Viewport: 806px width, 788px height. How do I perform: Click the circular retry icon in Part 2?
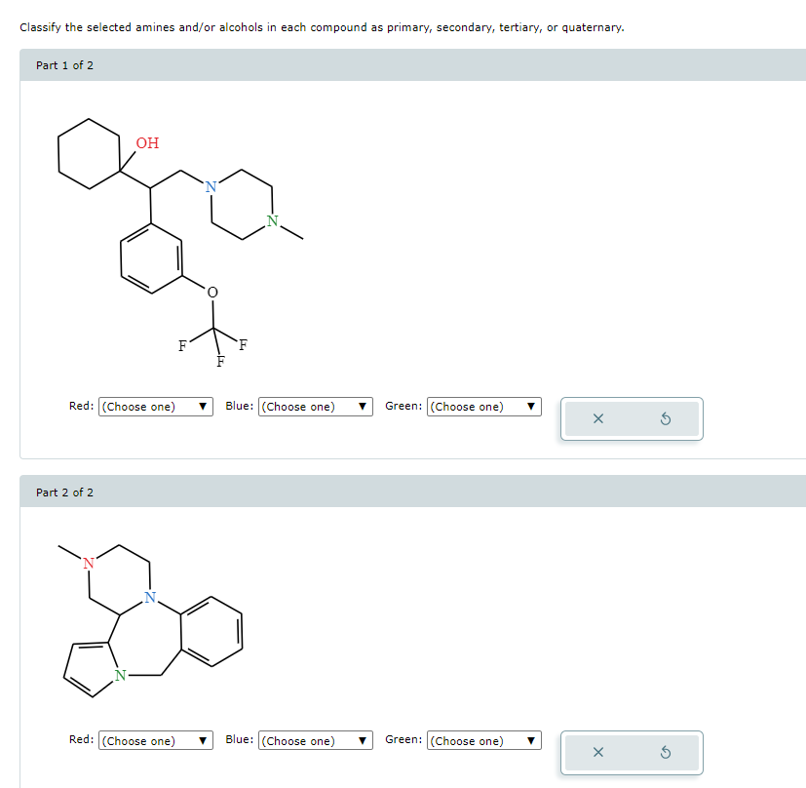pyautogui.click(x=667, y=752)
